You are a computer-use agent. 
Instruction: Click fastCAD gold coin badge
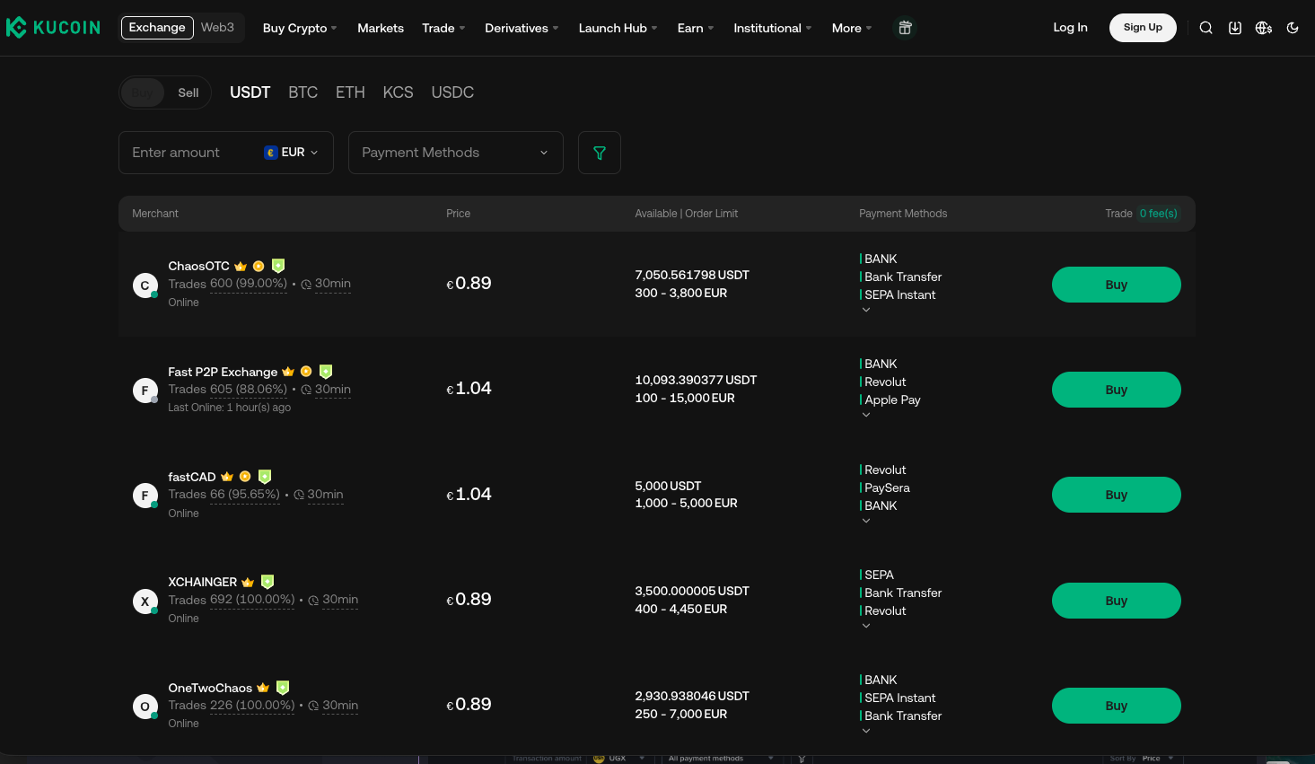pos(245,477)
